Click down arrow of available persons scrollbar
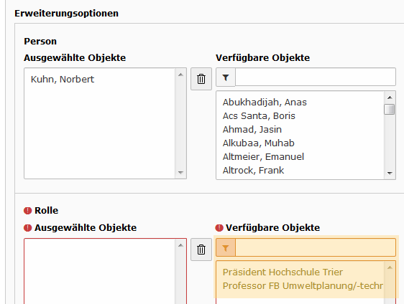 (390, 174)
